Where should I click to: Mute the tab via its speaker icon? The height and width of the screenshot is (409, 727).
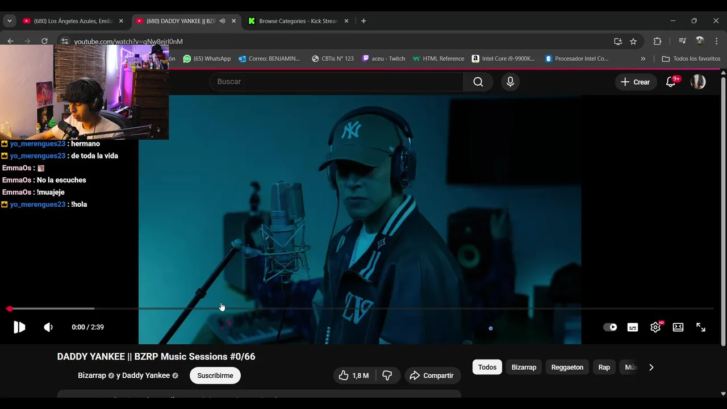click(x=222, y=21)
